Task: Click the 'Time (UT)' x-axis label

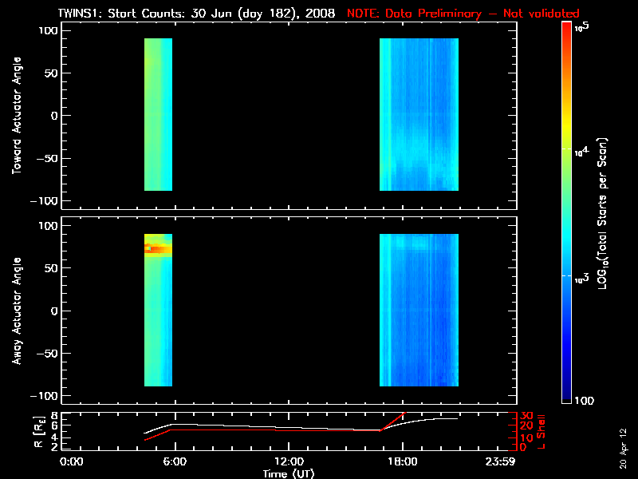Action: point(289,473)
